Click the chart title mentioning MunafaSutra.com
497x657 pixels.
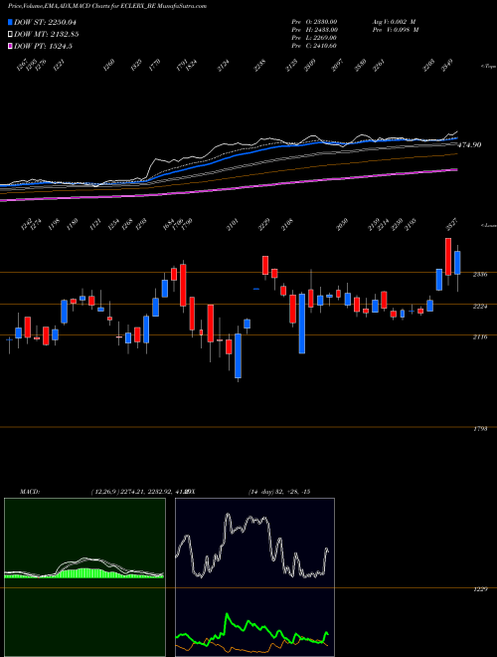[x=107, y=6]
